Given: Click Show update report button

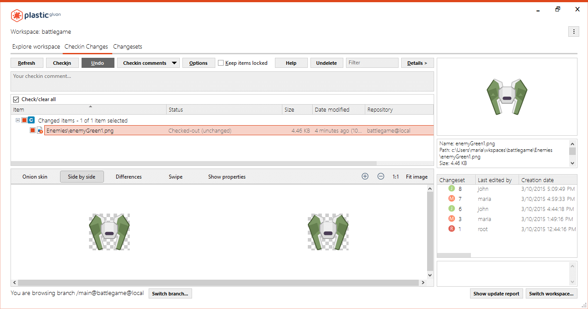Looking at the screenshot, I should click(x=496, y=294).
